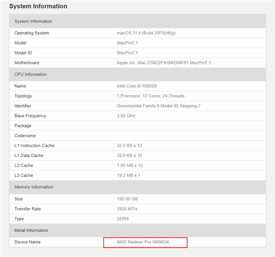Viewport: 275px width, 257px height.
Task: Select the 2933 MT/s transfer rate value
Action: point(127,209)
